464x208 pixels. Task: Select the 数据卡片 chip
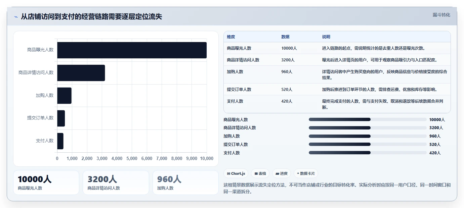[305, 173]
